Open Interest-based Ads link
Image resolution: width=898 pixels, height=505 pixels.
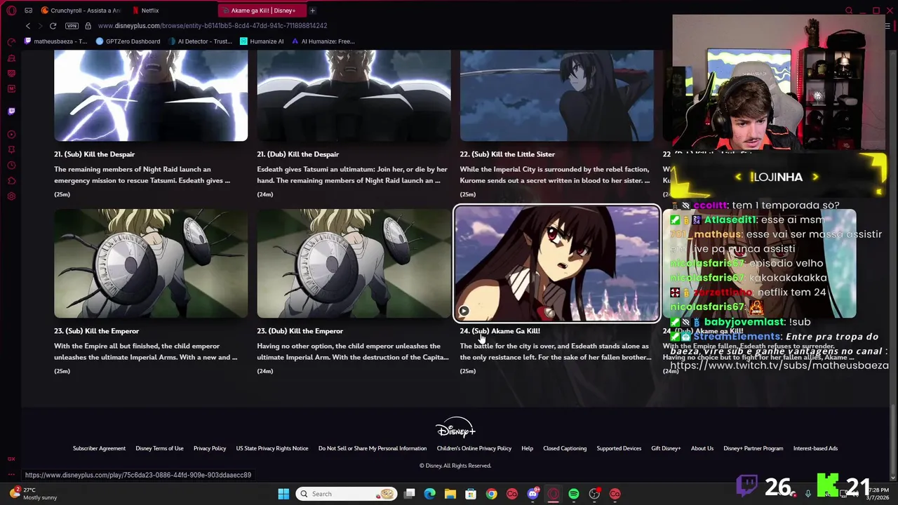pyautogui.click(x=815, y=449)
